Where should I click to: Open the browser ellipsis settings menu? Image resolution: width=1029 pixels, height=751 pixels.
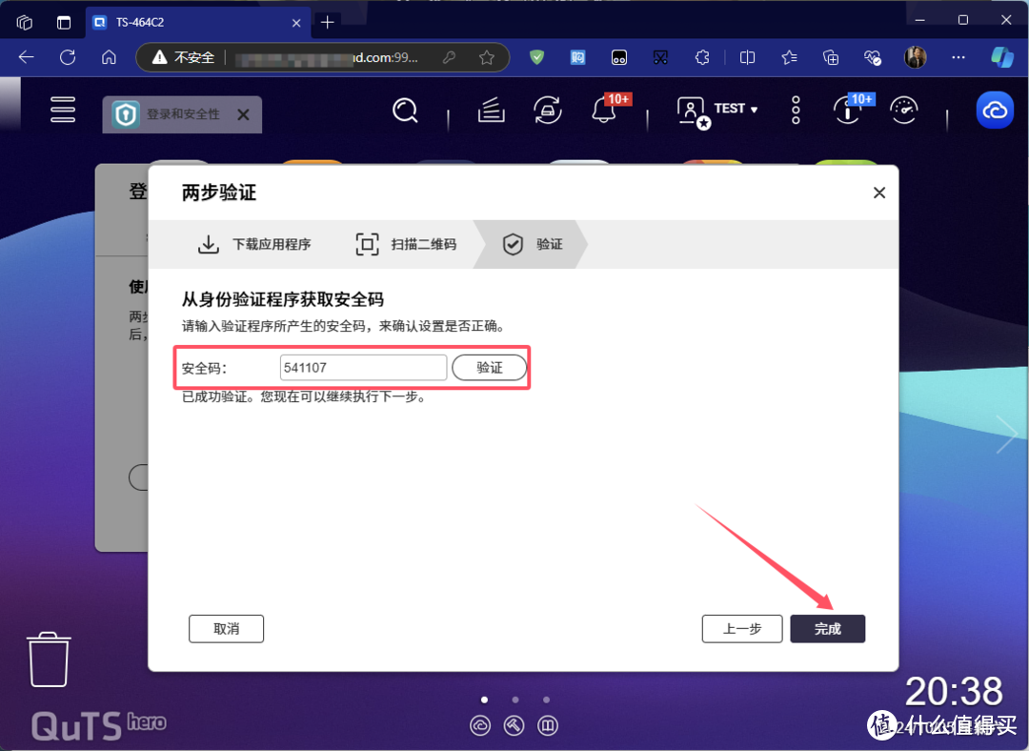tap(958, 57)
